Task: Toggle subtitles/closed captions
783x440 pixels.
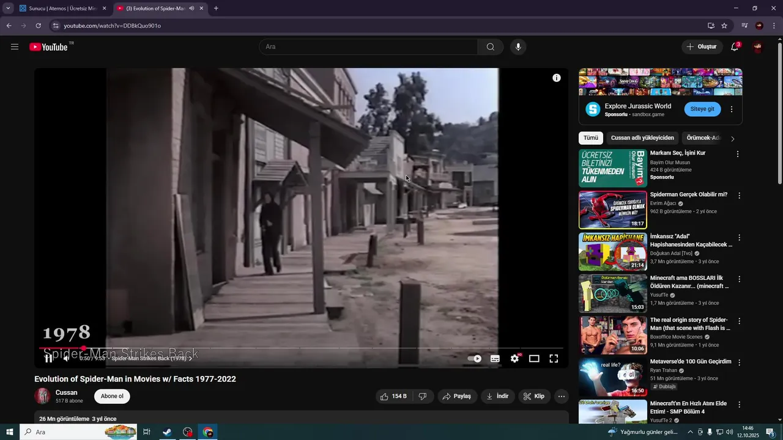Action: pos(495,359)
